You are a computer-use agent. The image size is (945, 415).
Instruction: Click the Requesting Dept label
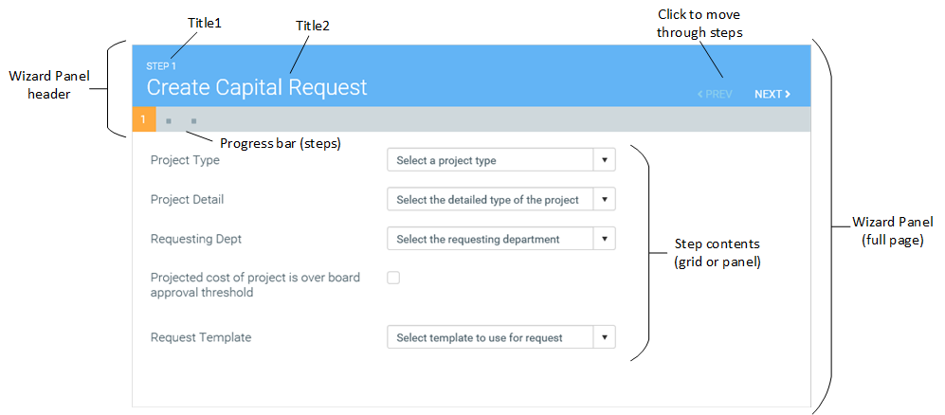click(196, 239)
